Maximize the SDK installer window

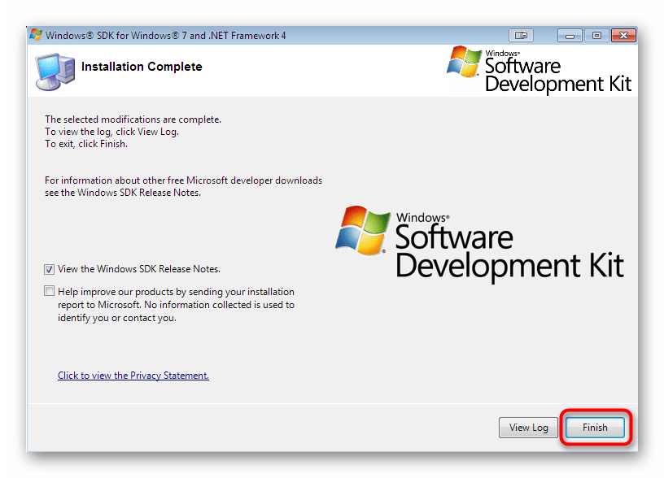tap(596, 36)
